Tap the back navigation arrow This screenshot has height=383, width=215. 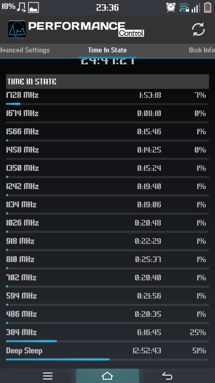tap(167, 376)
